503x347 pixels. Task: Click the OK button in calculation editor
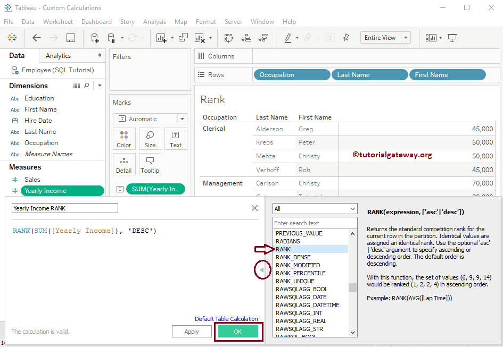(x=238, y=331)
